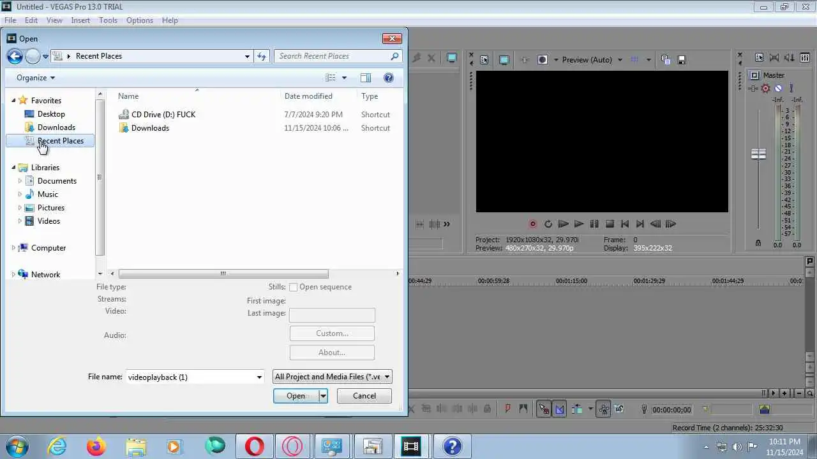Open the Tools menu
The height and width of the screenshot is (459, 817).
[108, 20]
